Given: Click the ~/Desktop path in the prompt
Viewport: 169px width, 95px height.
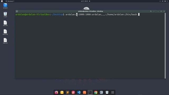Looking at the screenshot, I should 57,15.
